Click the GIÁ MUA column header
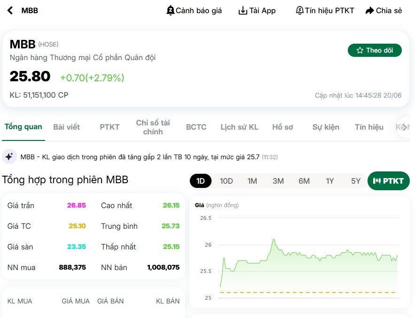 [x=76, y=301]
